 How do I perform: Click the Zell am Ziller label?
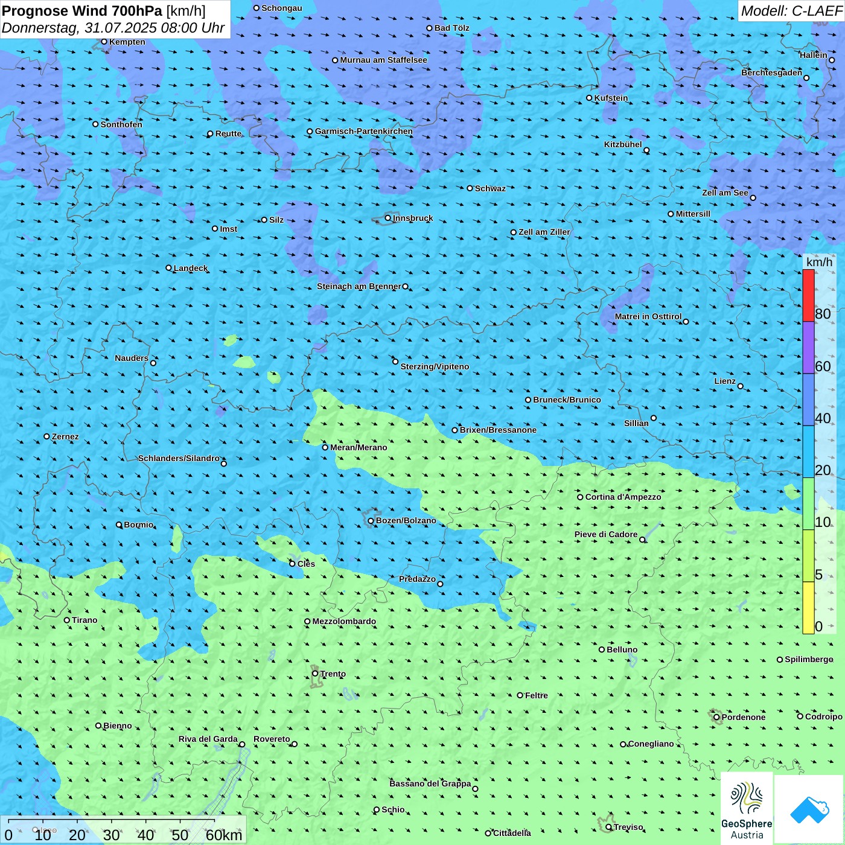[544, 232]
